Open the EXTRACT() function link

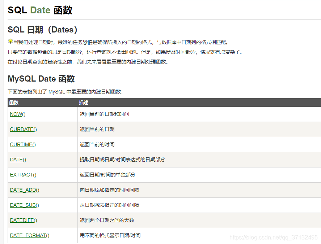pyautogui.click(x=23, y=175)
